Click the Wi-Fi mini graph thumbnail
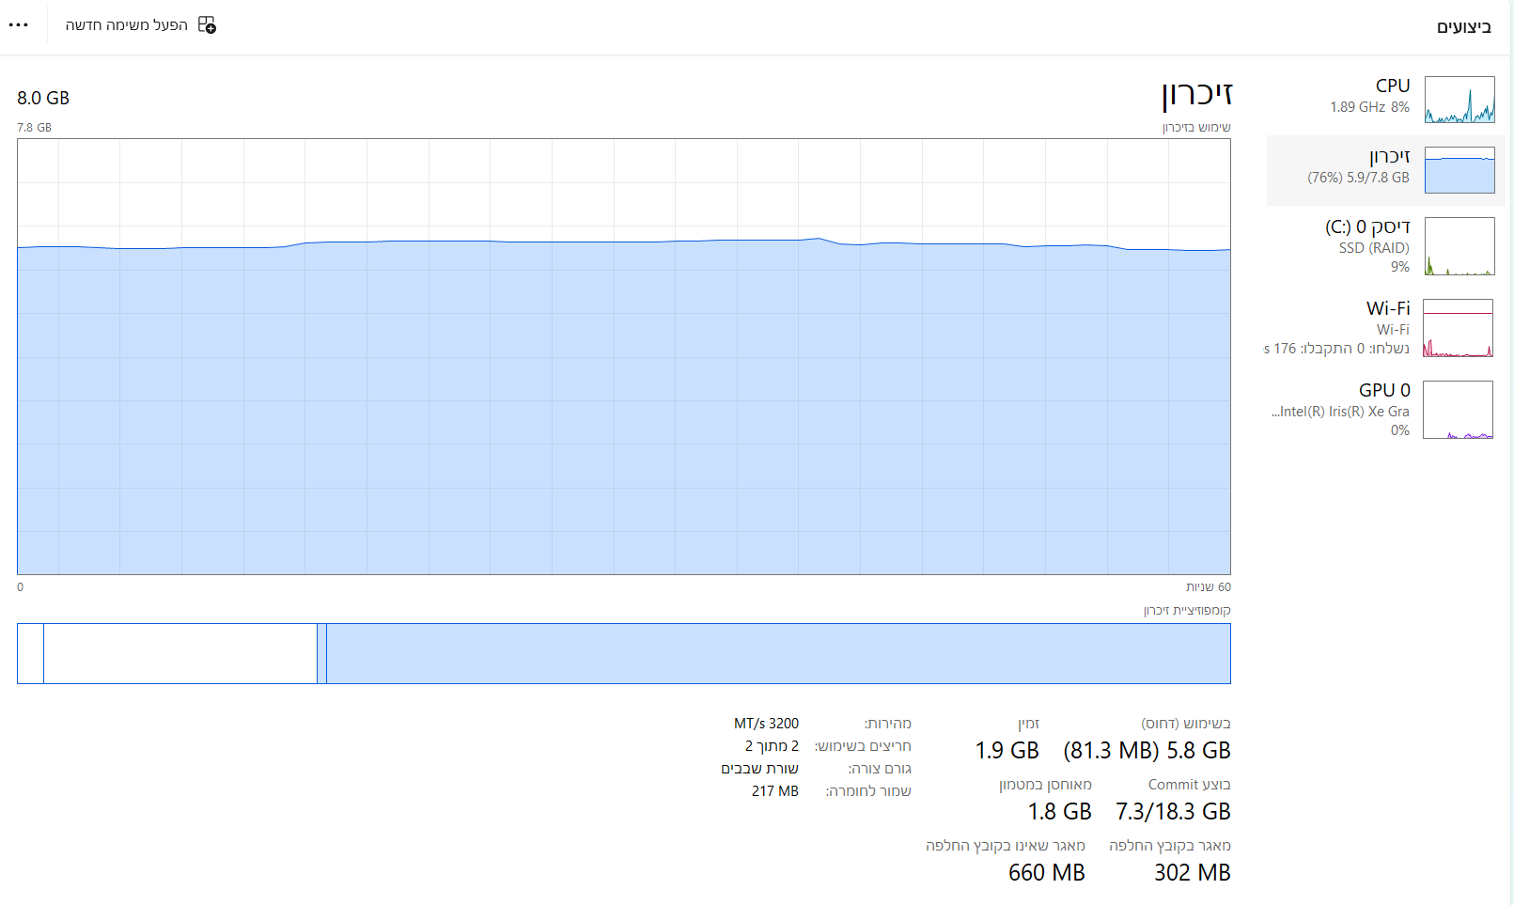This screenshot has height=905, width=1514. 1458,328
